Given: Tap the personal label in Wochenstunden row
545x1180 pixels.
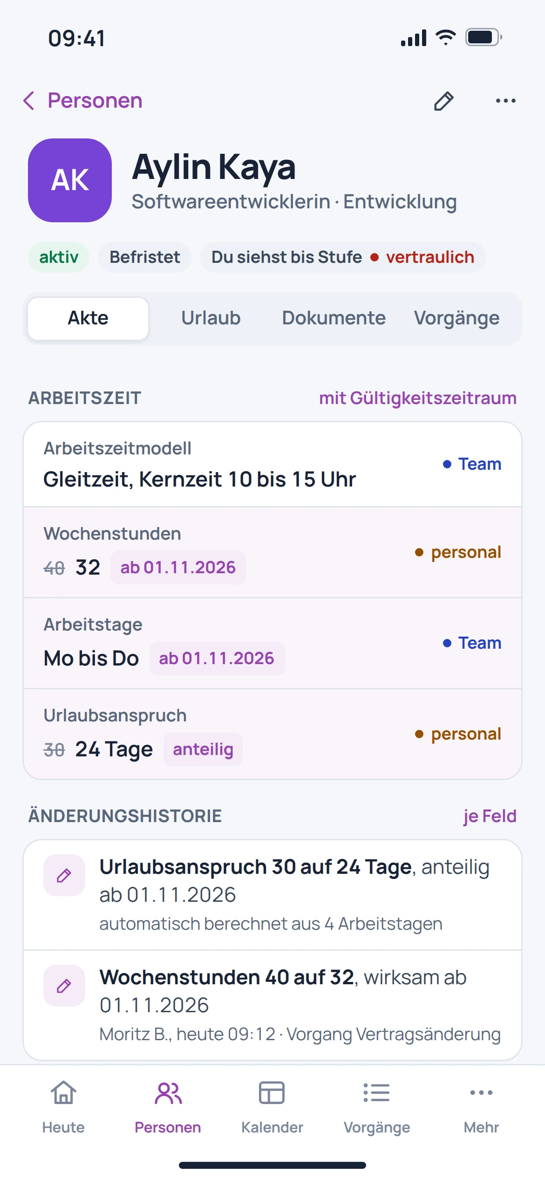Looking at the screenshot, I should [458, 552].
